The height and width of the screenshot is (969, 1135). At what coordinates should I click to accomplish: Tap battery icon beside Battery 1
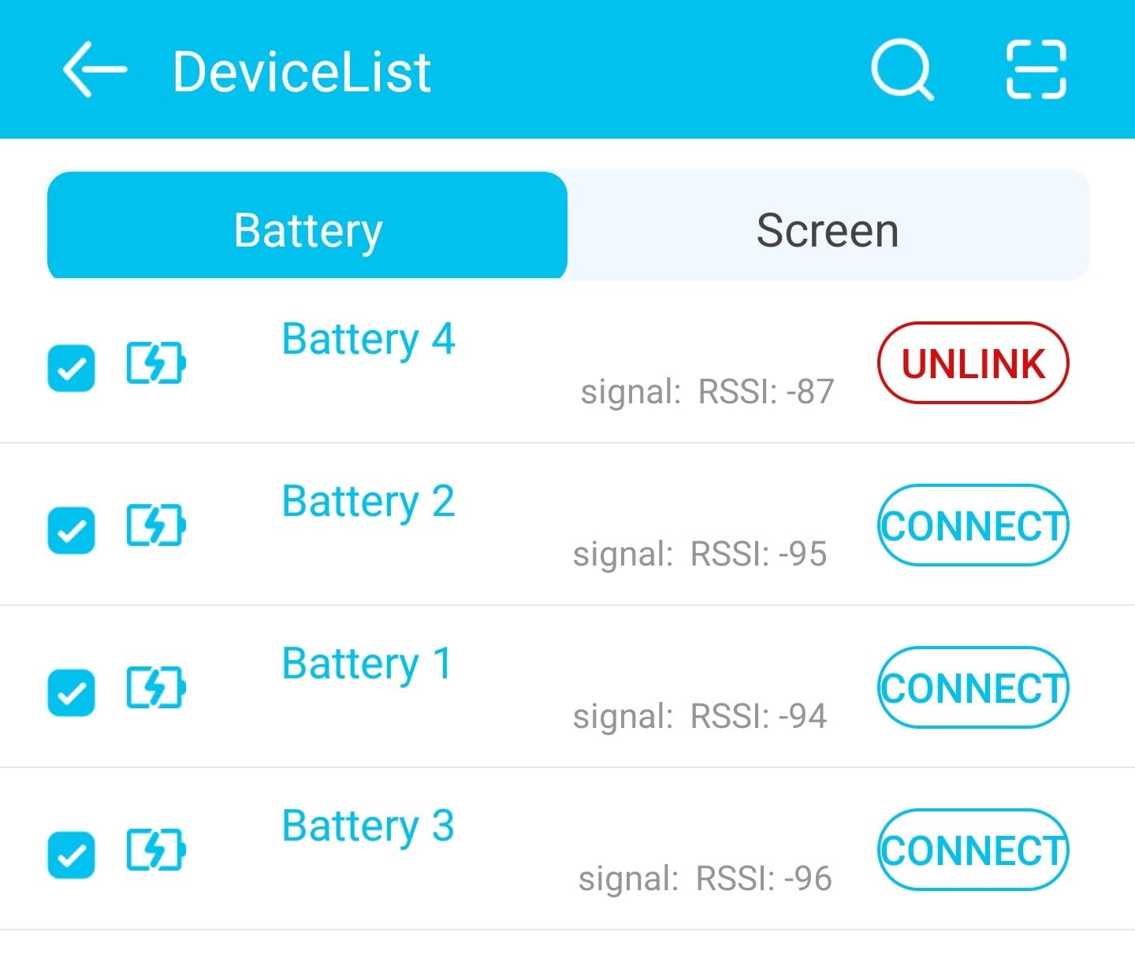pos(156,689)
